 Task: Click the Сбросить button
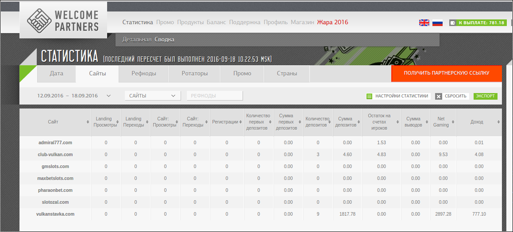pos(452,96)
